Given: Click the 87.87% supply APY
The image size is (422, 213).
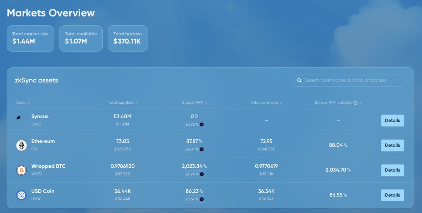Looking at the screenshot, I should (x=194, y=141).
